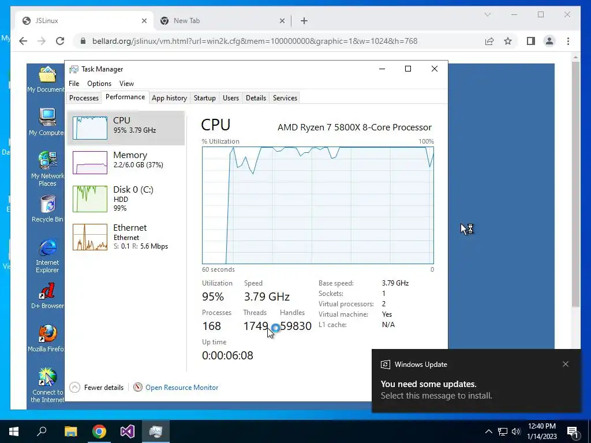The image size is (591, 443).
Task: Dismiss the Windows Update notification
Action: click(566, 364)
